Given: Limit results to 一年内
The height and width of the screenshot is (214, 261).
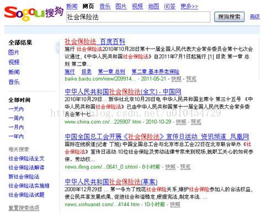Looking at the screenshot, I should pyautogui.click(x=16, y=136).
